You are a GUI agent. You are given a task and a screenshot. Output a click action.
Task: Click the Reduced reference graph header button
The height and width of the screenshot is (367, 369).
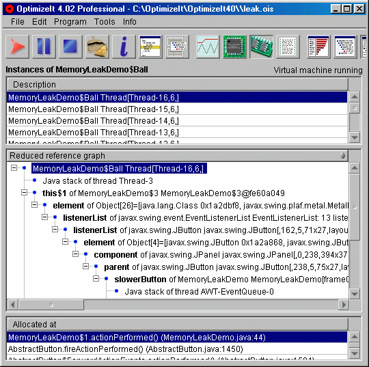click(x=178, y=156)
